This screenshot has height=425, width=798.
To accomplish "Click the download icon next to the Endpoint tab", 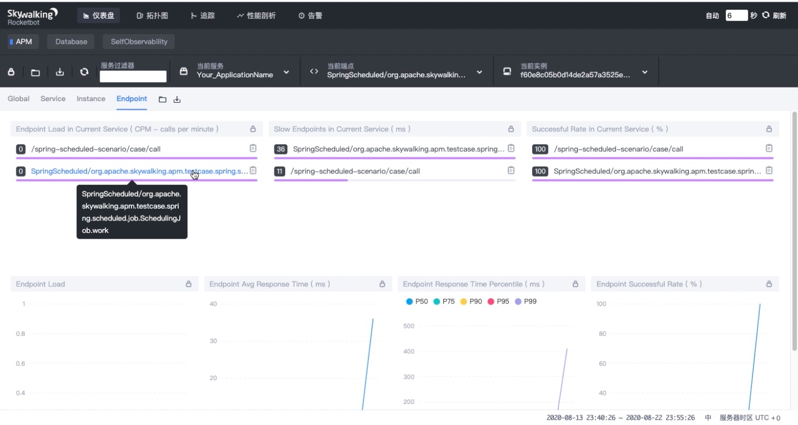I will tap(177, 99).
